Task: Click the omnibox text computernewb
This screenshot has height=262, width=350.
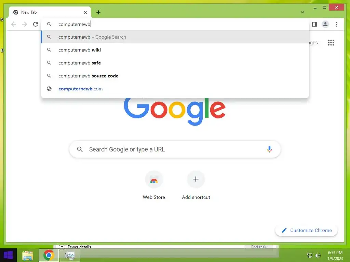Action: pyautogui.click(x=74, y=24)
